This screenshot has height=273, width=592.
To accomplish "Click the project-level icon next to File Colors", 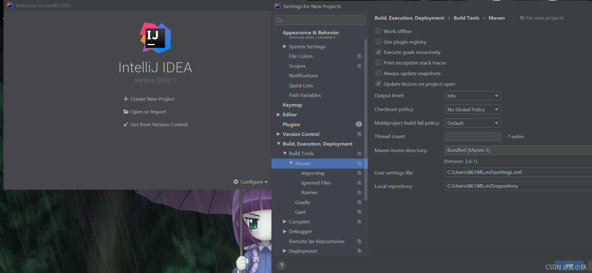I will click(x=359, y=56).
